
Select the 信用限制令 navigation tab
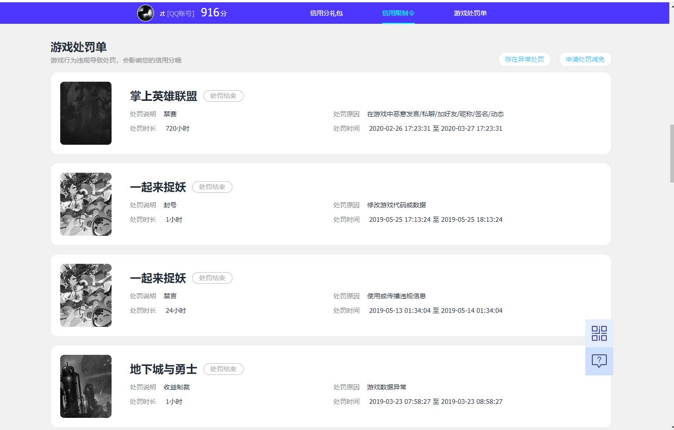click(x=398, y=13)
